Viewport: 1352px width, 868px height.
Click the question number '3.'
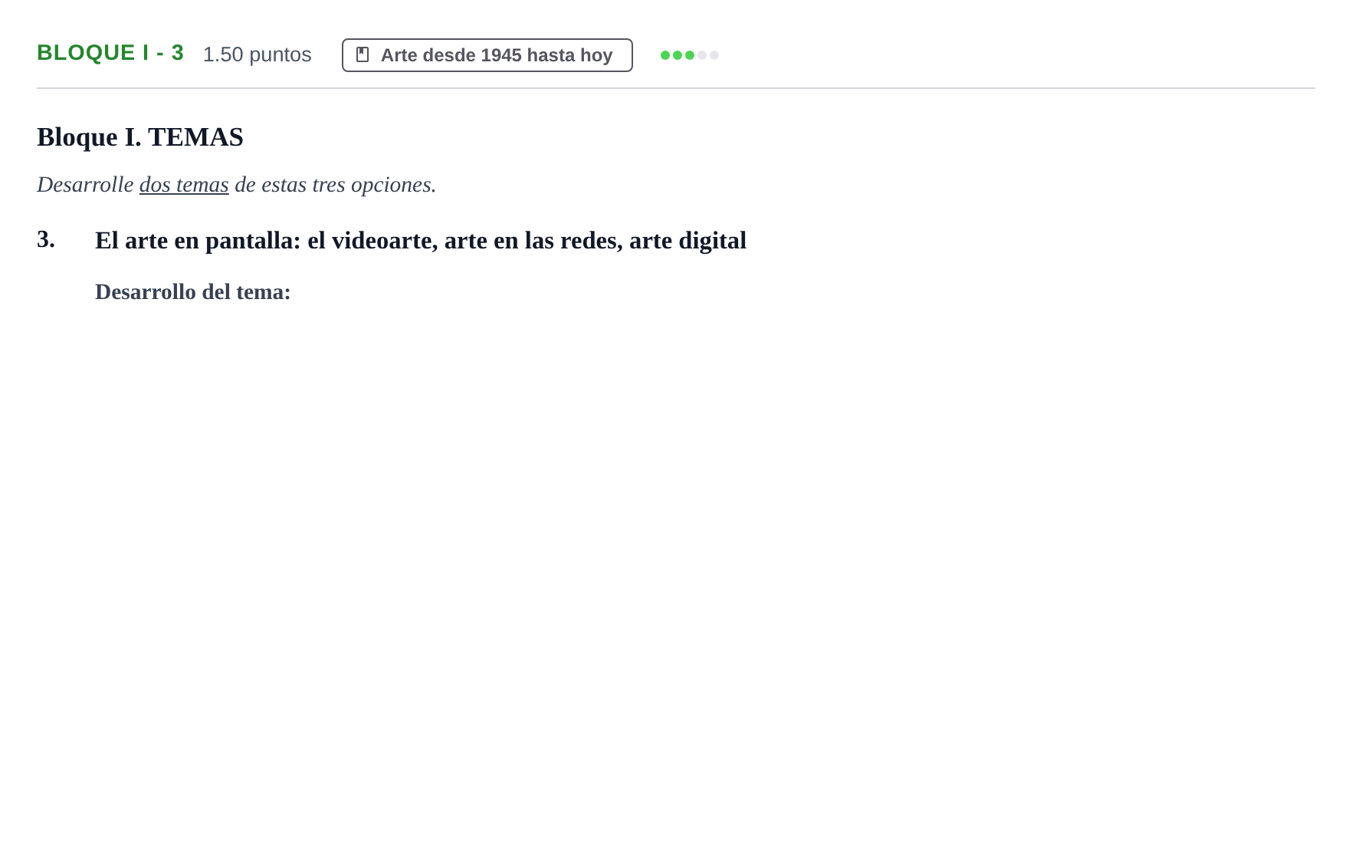[x=46, y=239]
